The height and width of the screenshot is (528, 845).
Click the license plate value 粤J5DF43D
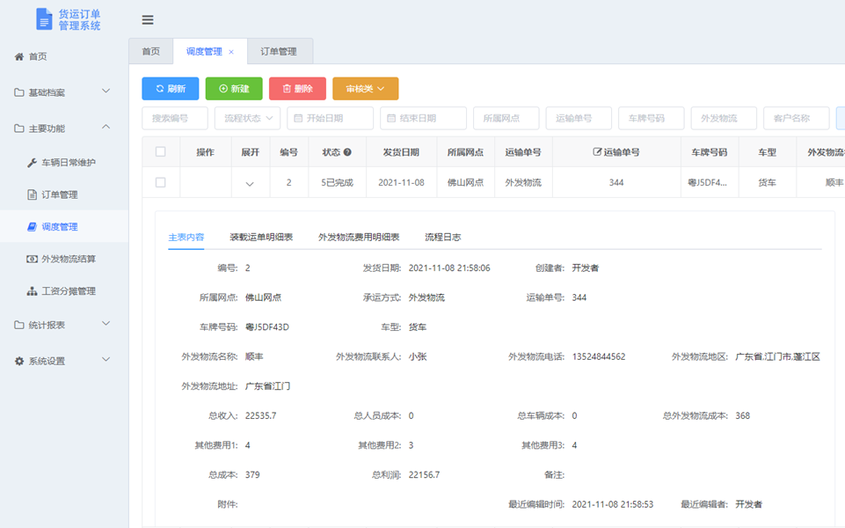267,326
